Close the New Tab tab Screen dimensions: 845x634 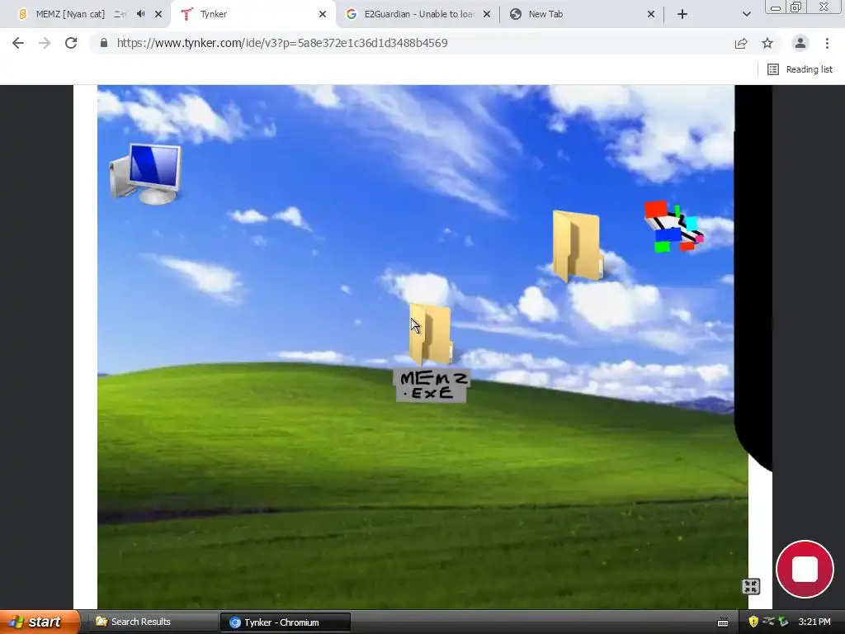651,14
